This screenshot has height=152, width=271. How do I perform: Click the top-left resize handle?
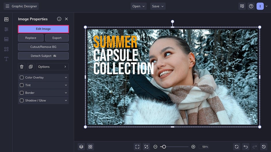(x=85, y=27)
